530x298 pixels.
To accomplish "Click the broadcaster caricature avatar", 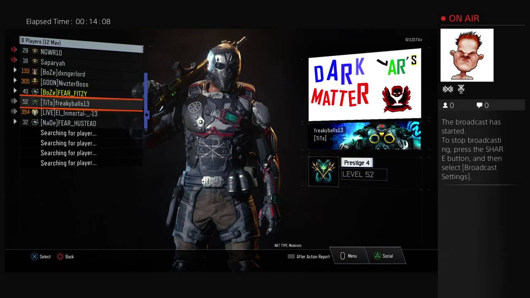I will pyautogui.click(x=467, y=55).
